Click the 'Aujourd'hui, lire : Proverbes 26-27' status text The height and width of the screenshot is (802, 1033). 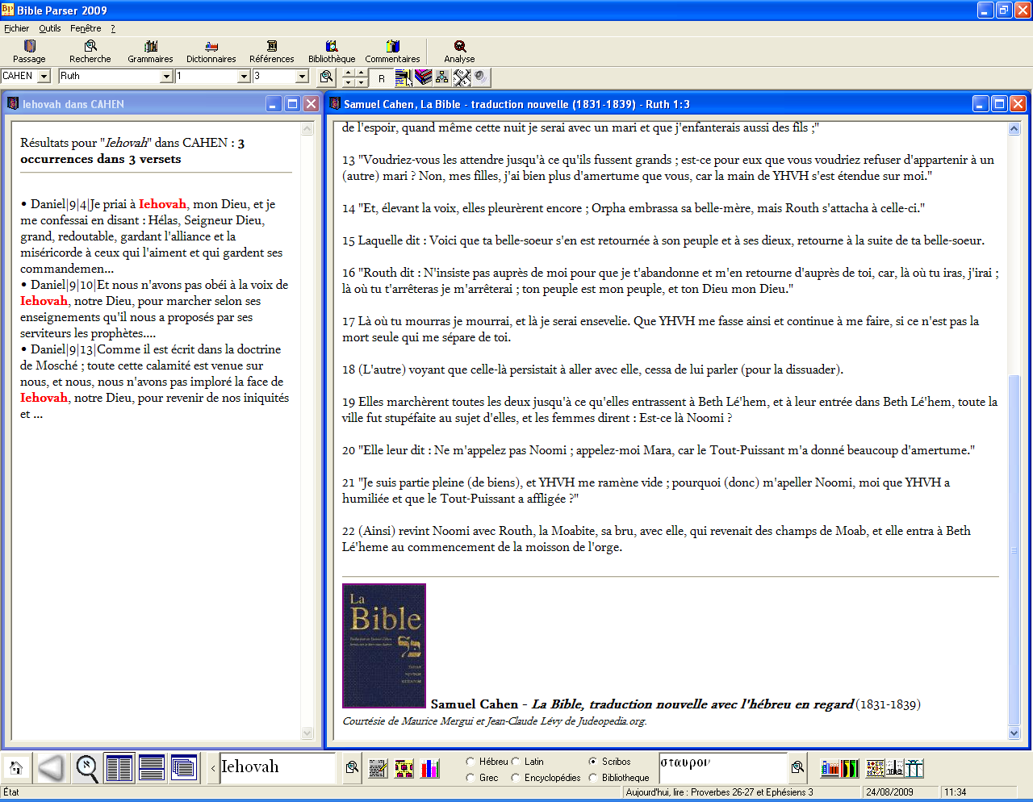click(719, 792)
